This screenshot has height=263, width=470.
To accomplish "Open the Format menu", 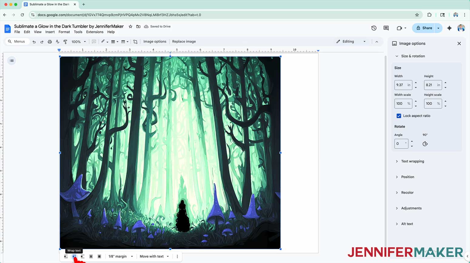I will (64, 32).
